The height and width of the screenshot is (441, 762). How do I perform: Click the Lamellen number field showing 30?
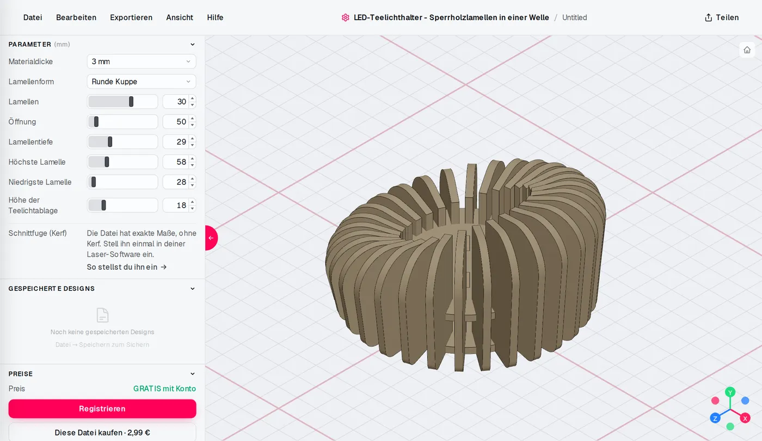pos(176,102)
